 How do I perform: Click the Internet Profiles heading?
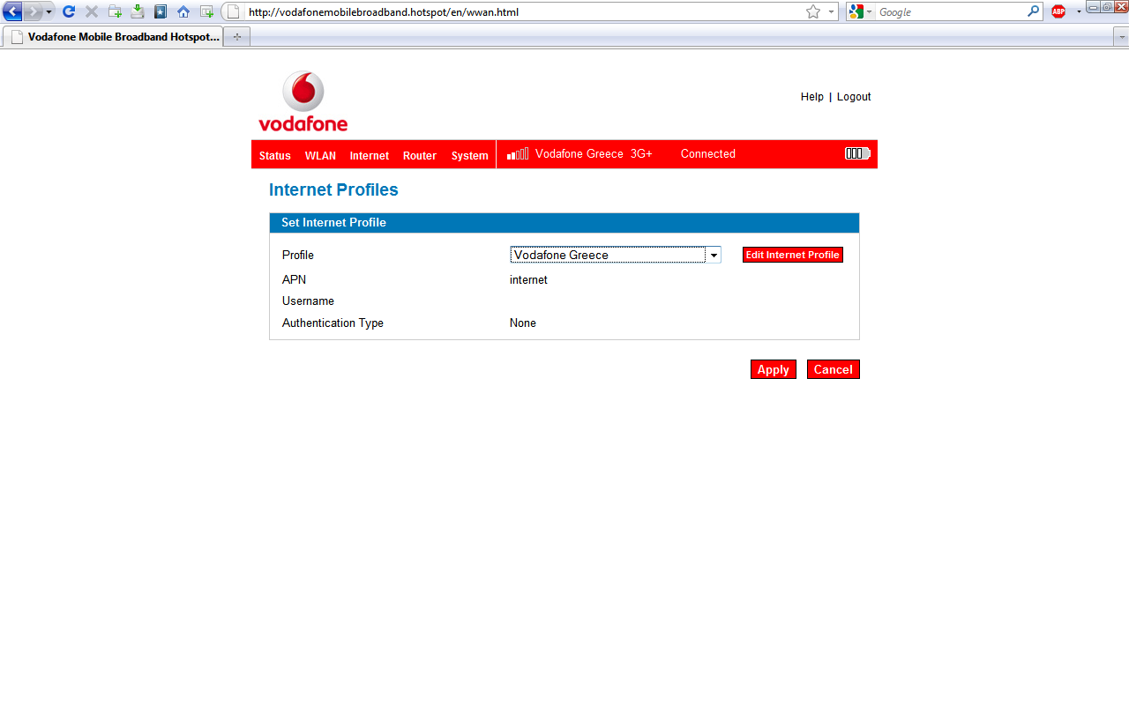coord(333,189)
